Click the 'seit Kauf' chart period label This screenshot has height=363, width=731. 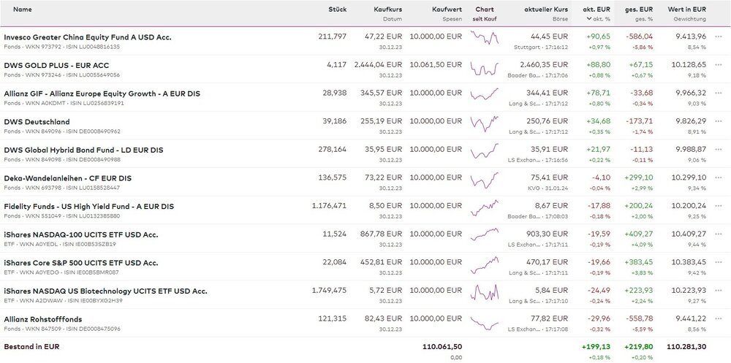coord(485,18)
